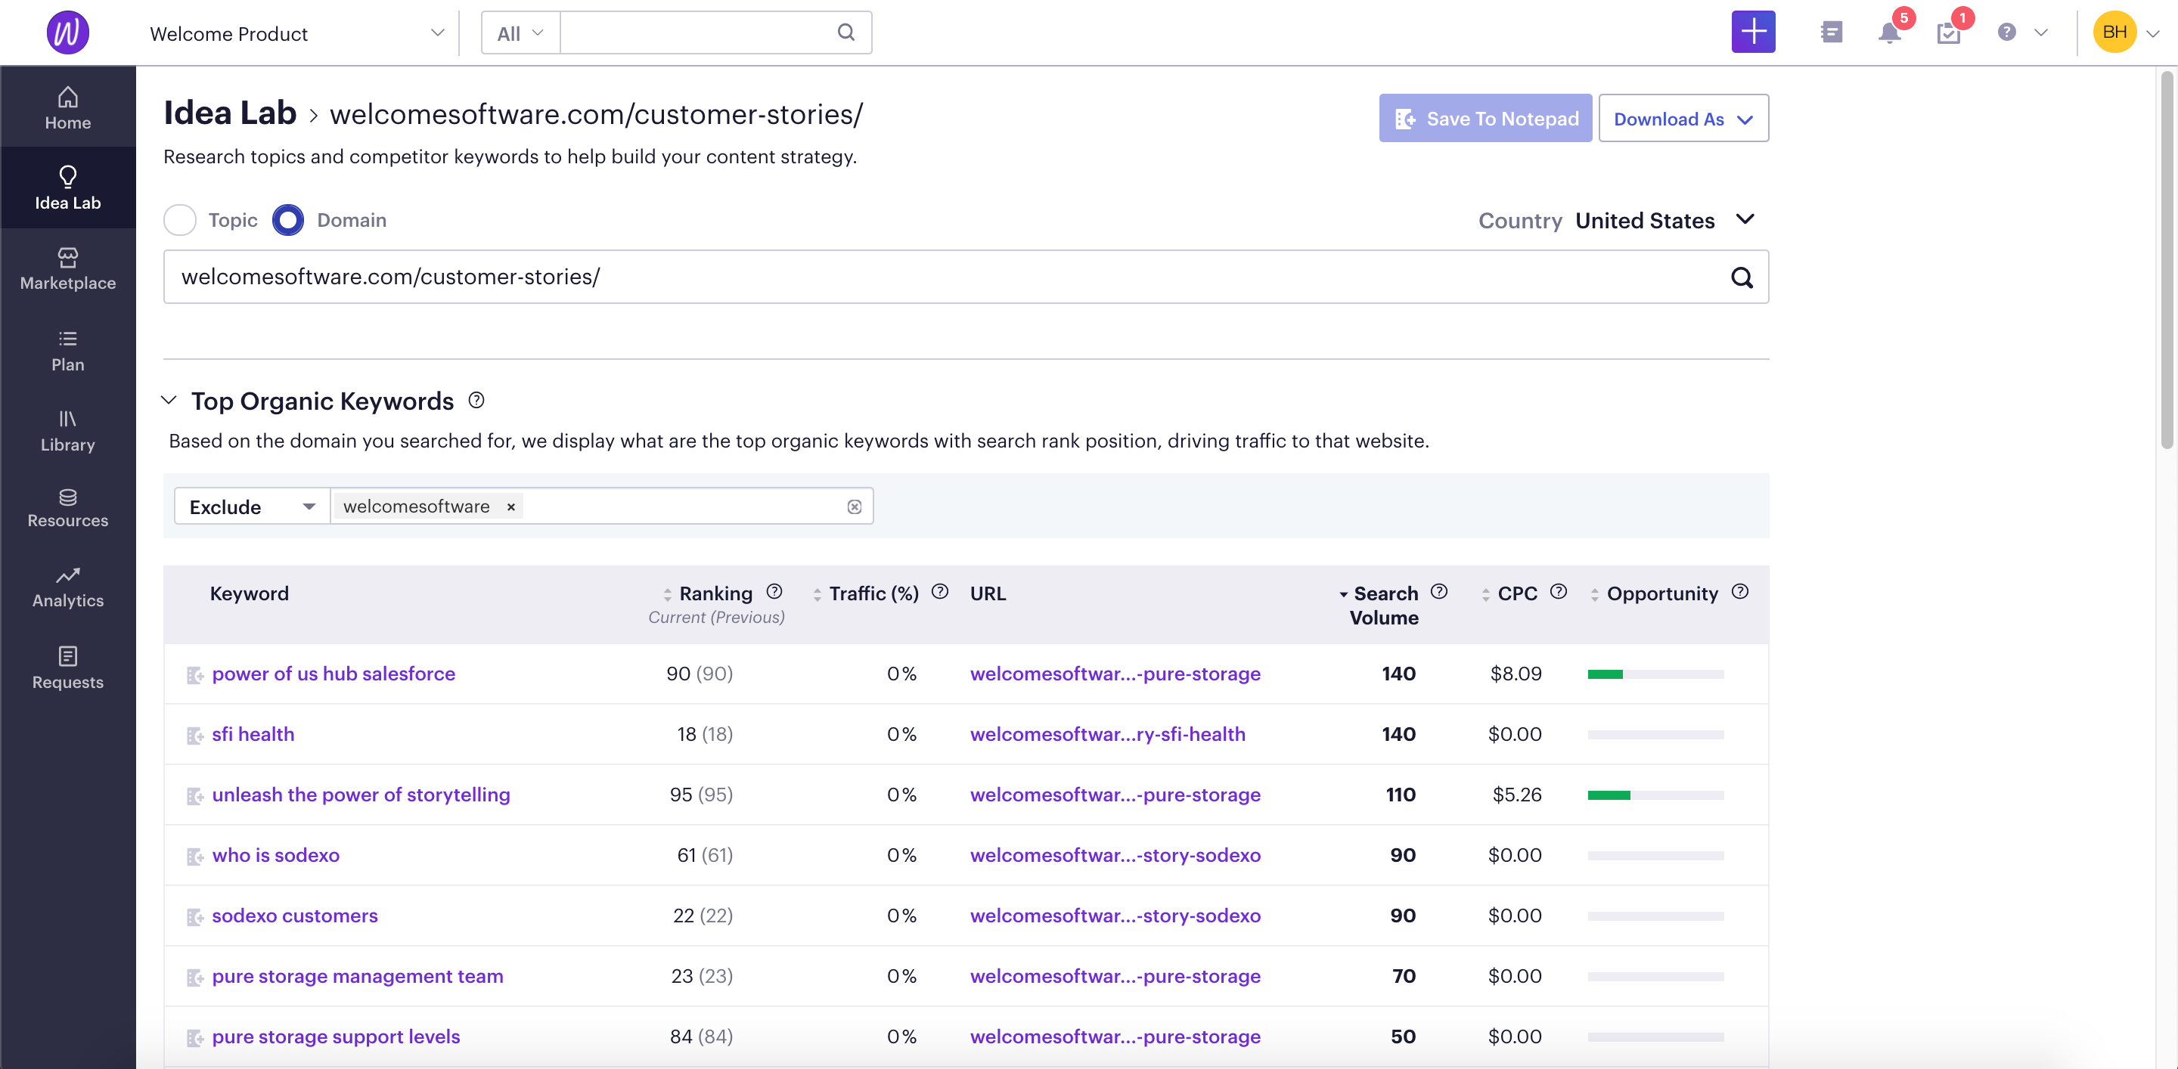Save 'unleash the power of storytelling' icon
The width and height of the screenshot is (2178, 1069).
(x=194, y=795)
